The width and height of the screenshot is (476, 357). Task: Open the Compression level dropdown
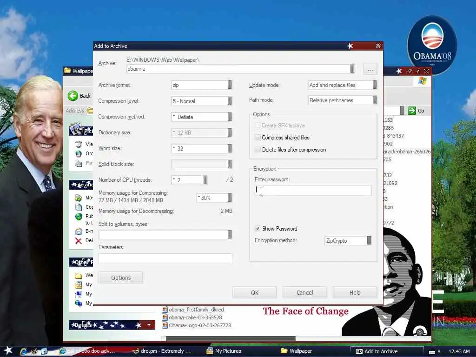[230, 101]
